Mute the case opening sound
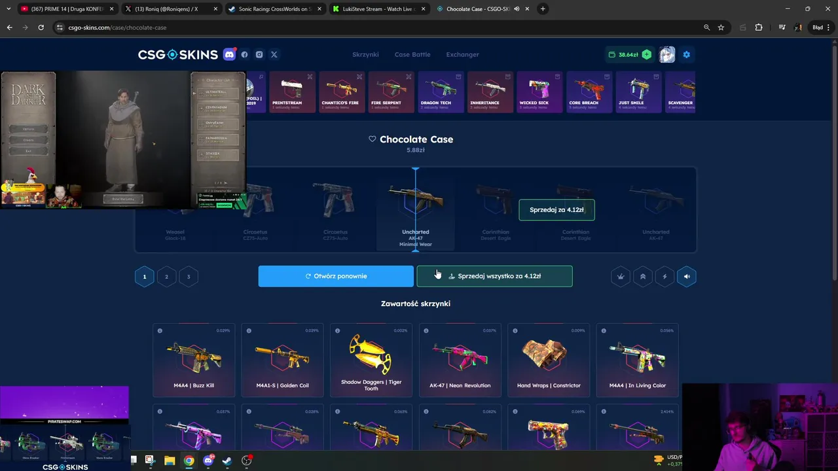 point(687,277)
